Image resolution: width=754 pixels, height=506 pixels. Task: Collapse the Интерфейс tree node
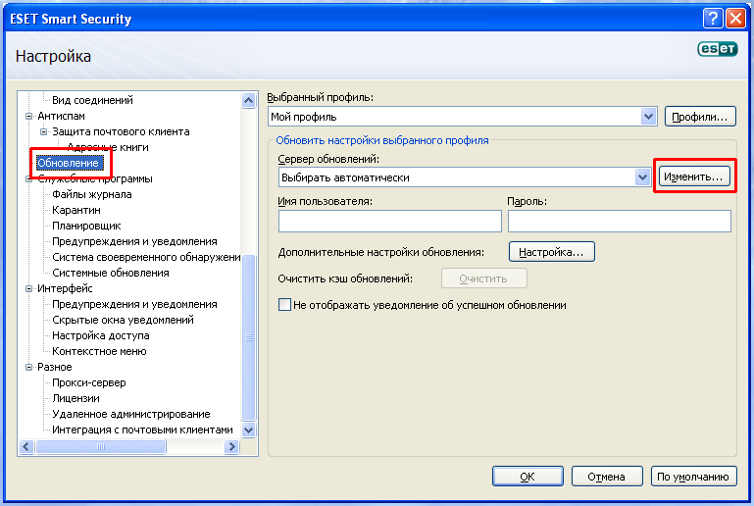coord(28,288)
